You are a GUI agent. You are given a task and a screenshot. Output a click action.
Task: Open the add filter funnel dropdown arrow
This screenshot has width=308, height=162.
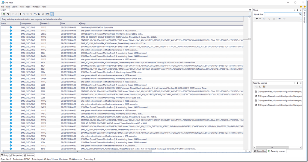click(260, 19)
